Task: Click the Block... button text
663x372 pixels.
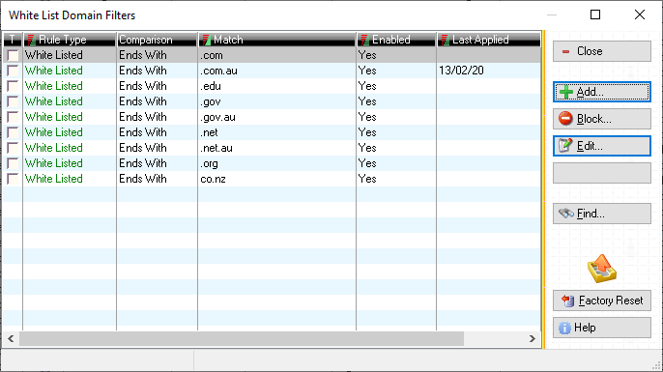Action: coord(594,119)
